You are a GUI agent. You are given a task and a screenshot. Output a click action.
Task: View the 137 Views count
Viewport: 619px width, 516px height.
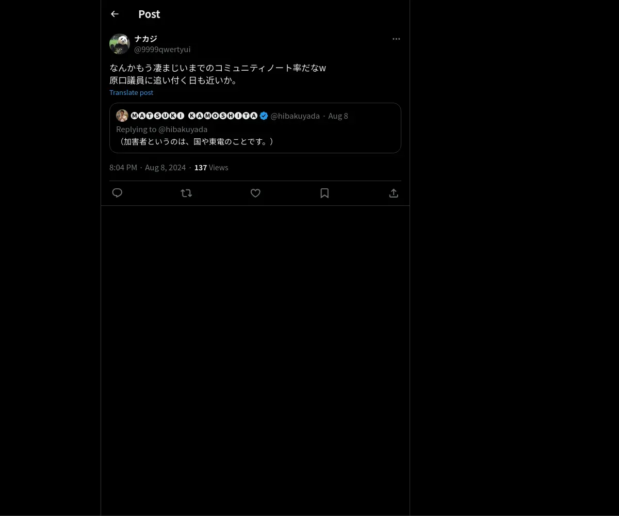[211, 167]
